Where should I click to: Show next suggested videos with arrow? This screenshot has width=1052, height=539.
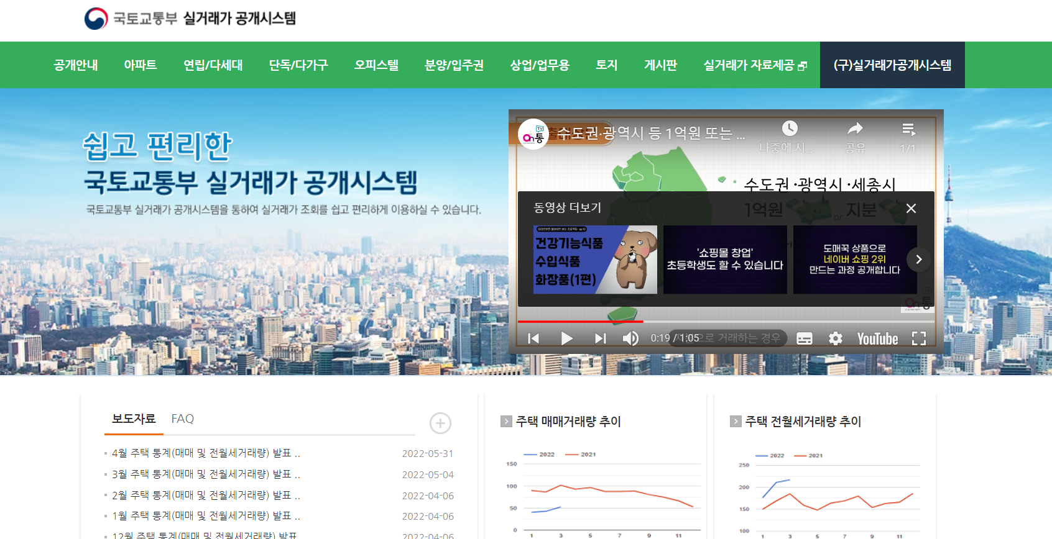919,260
